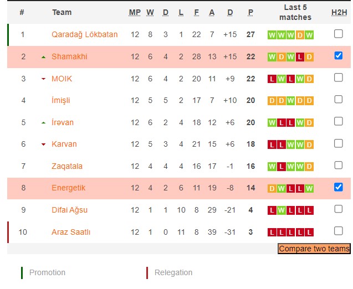
Task: Uncheck the H2H checkbox for Energetik
Action: click(x=339, y=187)
